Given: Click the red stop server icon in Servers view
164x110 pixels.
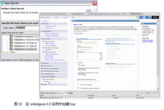Looking at the screenshot, I should pos(149,93).
